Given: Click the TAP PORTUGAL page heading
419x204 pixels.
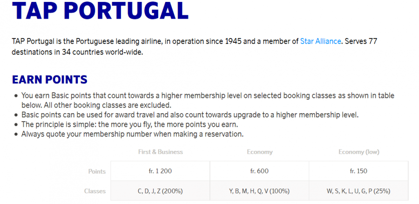Looking at the screenshot, I should click(x=100, y=11).
